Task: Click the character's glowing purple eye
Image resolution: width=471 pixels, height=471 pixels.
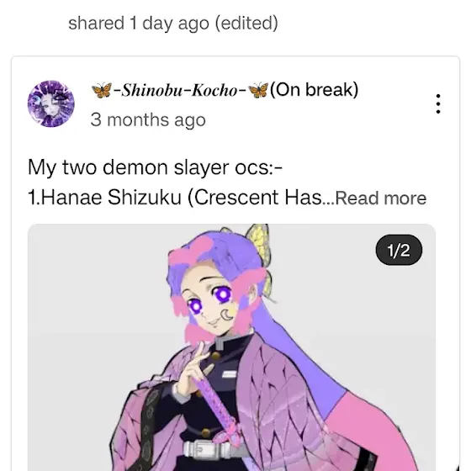Action: (223, 294)
